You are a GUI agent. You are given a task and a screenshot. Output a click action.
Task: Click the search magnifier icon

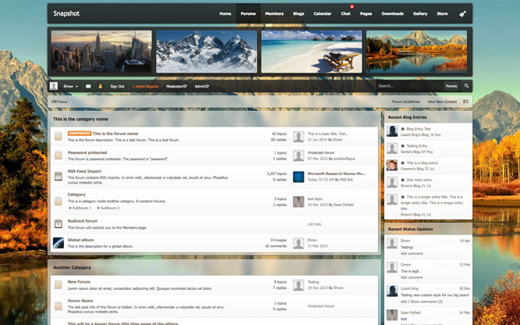coord(467,86)
